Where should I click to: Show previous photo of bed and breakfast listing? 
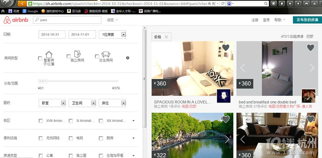(x=243, y=68)
